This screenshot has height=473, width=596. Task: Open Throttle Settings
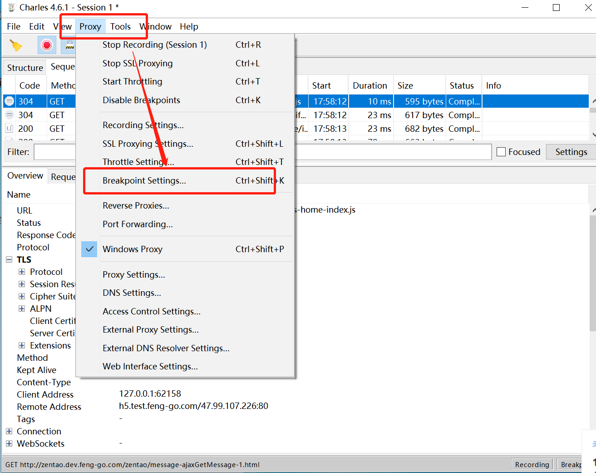click(184, 162)
